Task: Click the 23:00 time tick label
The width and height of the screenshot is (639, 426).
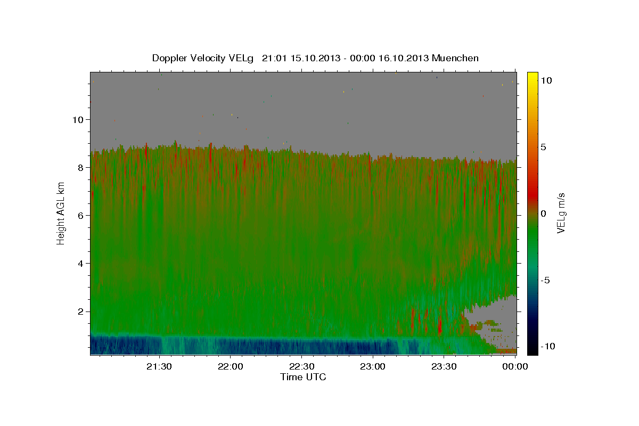Action: click(x=373, y=366)
